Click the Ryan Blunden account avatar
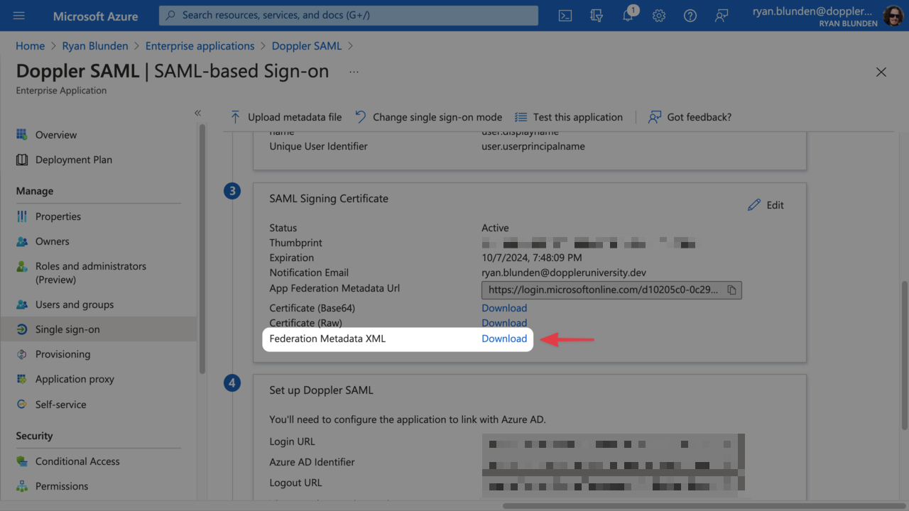 893,16
